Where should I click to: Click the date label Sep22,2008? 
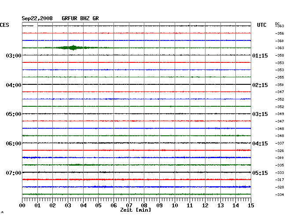[x=37, y=18]
